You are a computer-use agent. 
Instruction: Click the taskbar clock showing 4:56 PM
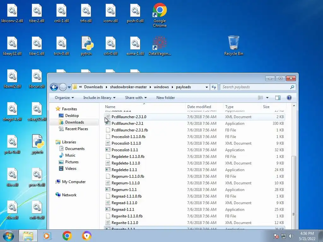307,236
